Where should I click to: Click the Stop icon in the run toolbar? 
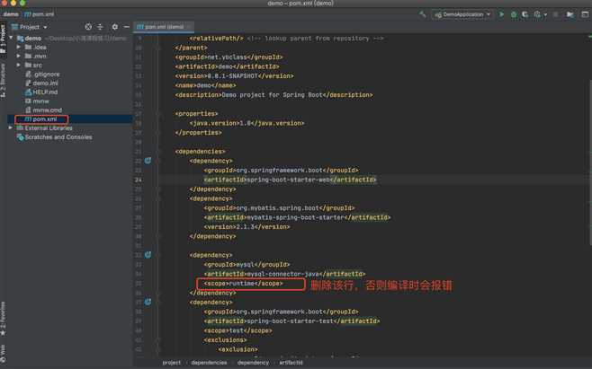pos(555,14)
